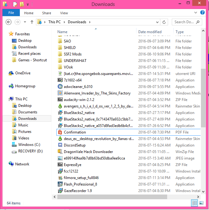Switch to Details view in status bar
This screenshot has width=209, height=210.
[x=194, y=203]
